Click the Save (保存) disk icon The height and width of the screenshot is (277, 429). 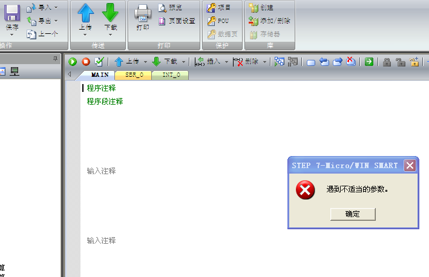(x=11, y=13)
